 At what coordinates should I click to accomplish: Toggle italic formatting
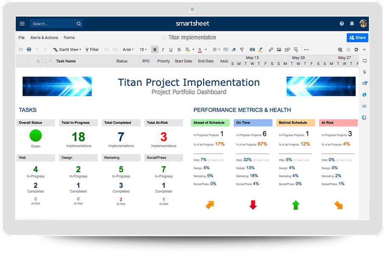tap(163, 50)
